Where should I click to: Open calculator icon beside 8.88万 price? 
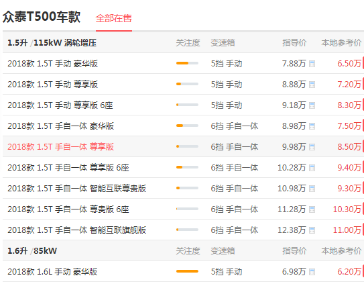click(x=312, y=85)
